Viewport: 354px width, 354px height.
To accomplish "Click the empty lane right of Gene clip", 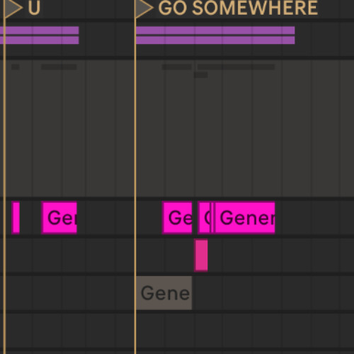I will [273, 293].
